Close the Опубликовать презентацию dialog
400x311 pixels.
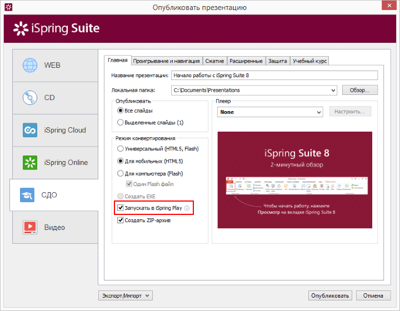[x=389, y=6]
